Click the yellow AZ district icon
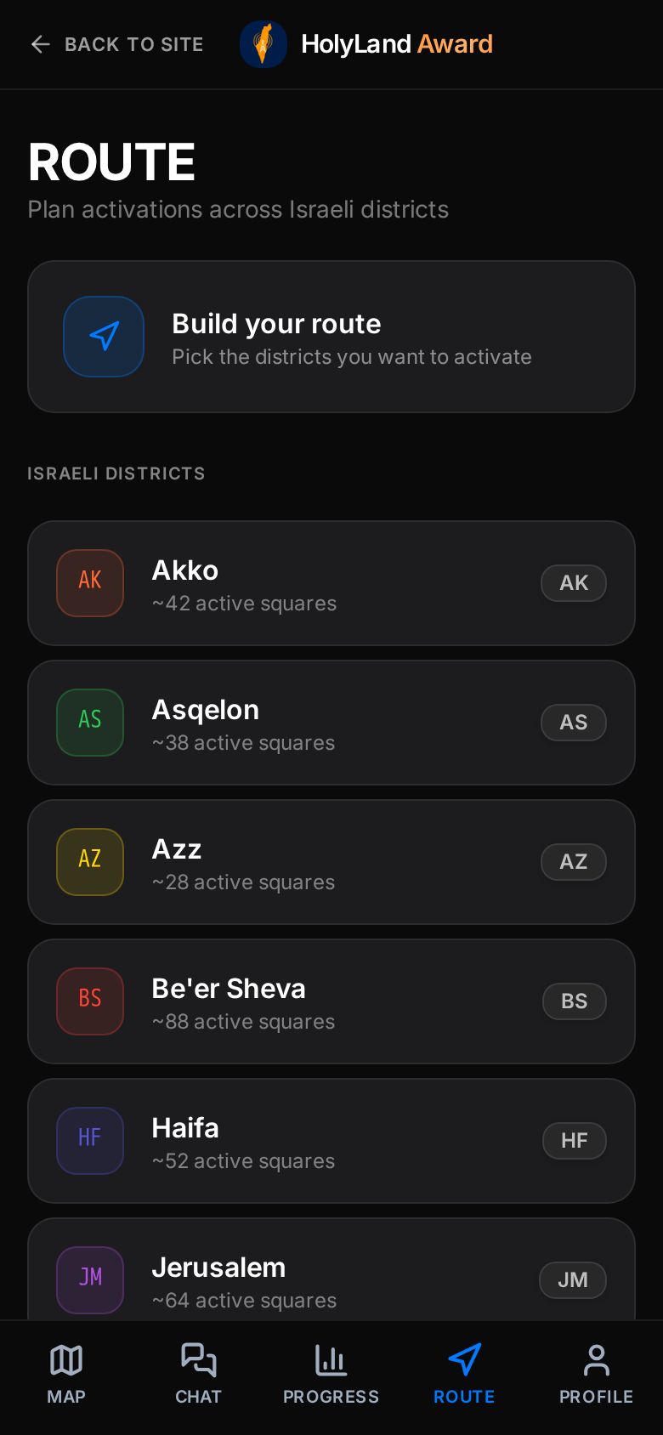This screenshot has height=1435, width=663. click(x=90, y=862)
